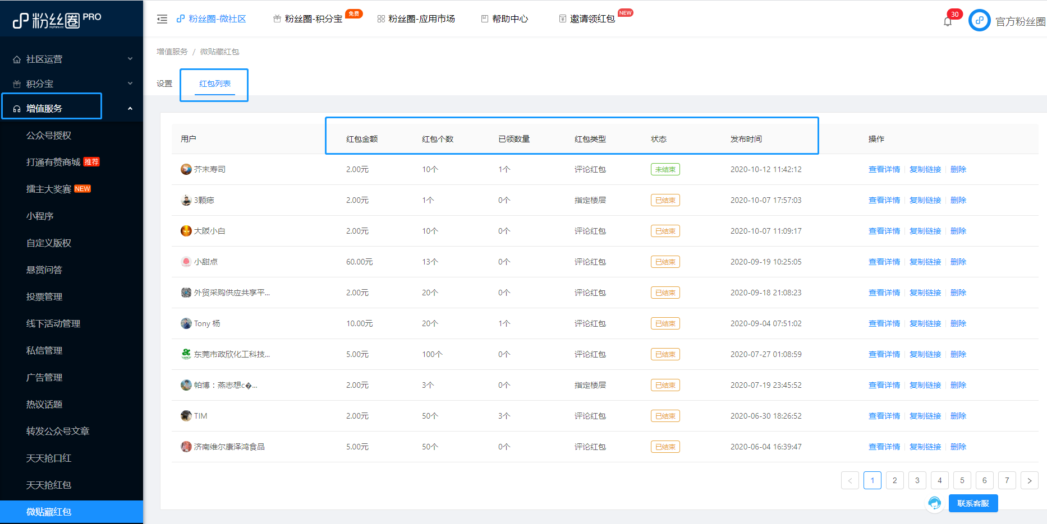Image resolution: width=1047 pixels, height=524 pixels.
Task: Click 增值服务 breadcrumb link
Action: [x=172, y=52]
